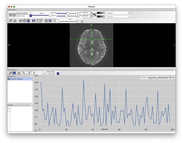
Task: Toggle sagittal canvas visibility
Action: pyautogui.click(x=21, y=21)
